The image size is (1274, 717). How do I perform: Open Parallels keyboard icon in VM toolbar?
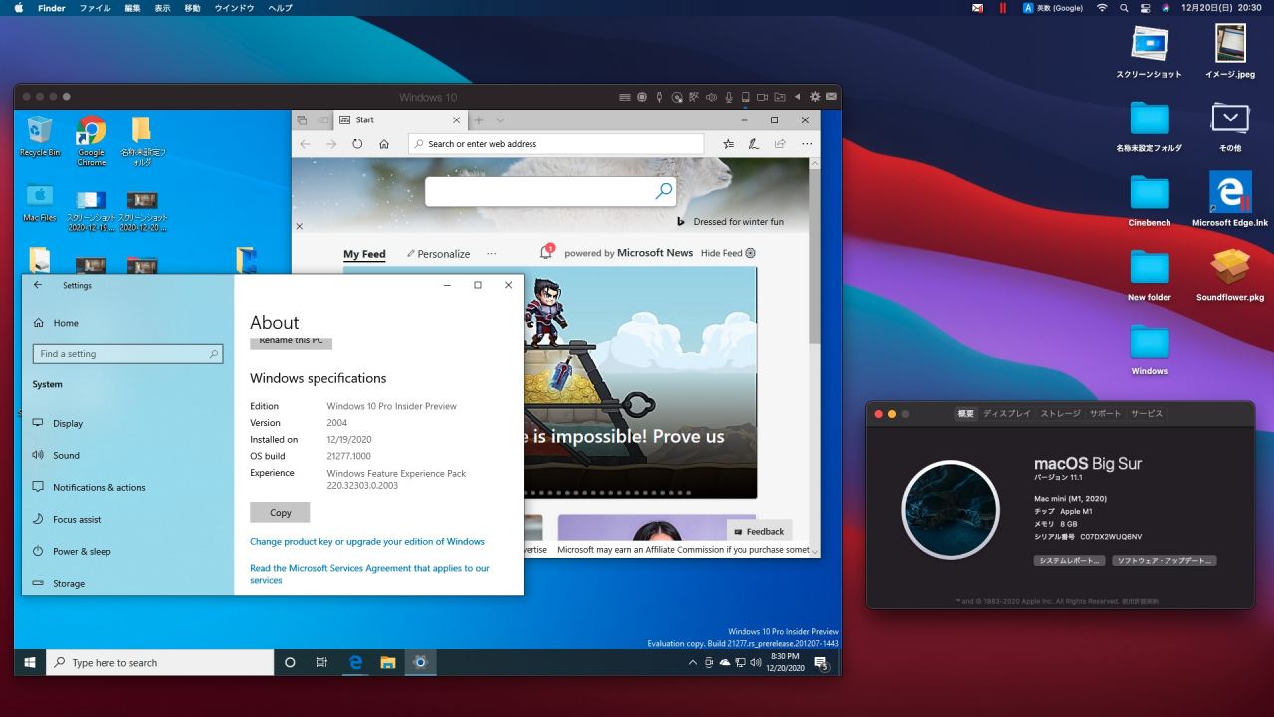pyautogui.click(x=625, y=97)
